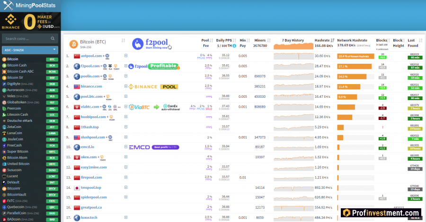Click the Peercoin leaf icon
The height and width of the screenshot is (222, 426).
(x=4, y=109)
